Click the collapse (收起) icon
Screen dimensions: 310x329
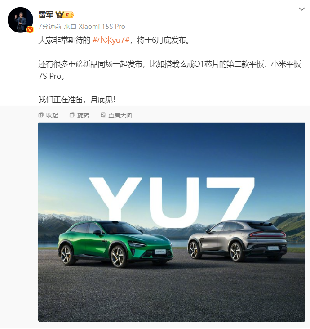coord(41,115)
